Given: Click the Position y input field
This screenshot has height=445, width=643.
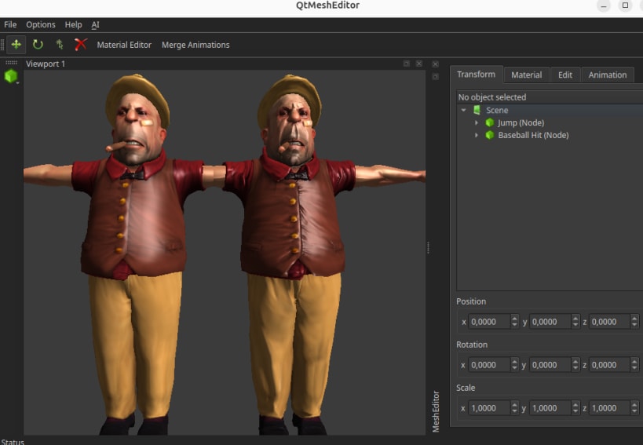Looking at the screenshot, I should (x=550, y=322).
